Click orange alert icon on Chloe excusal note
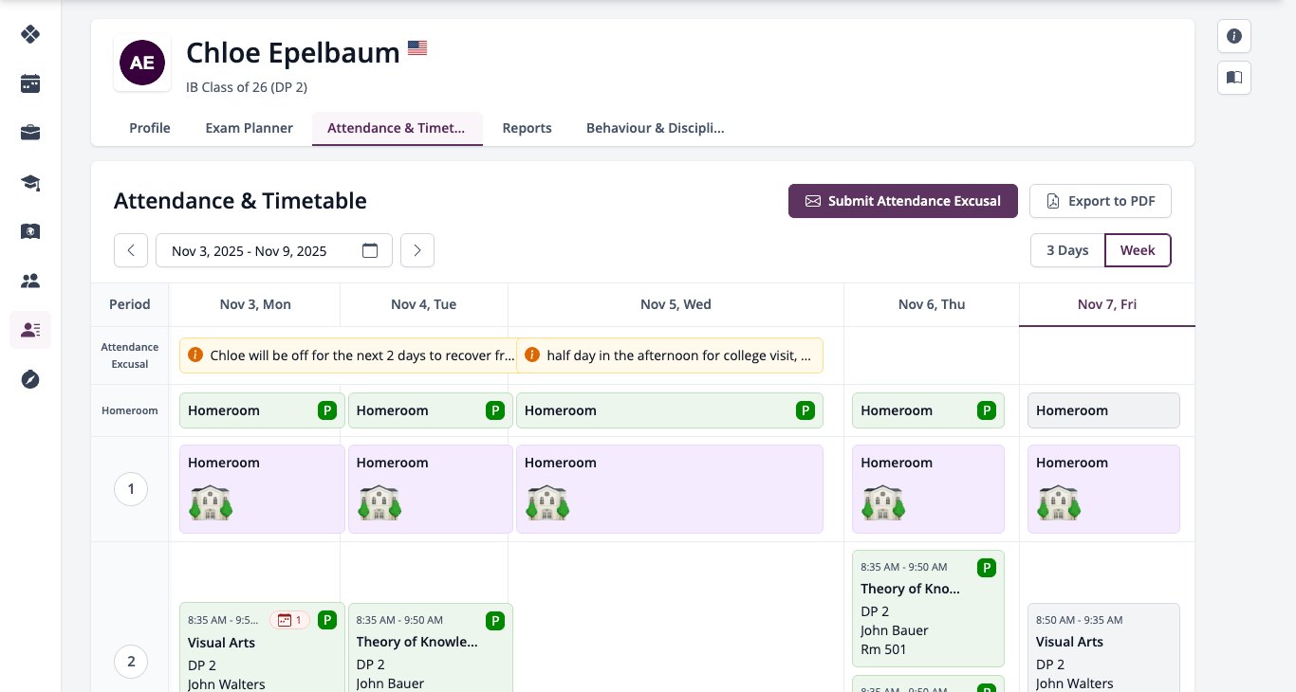Screen dimensions: 1296x692 (x=195, y=355)
